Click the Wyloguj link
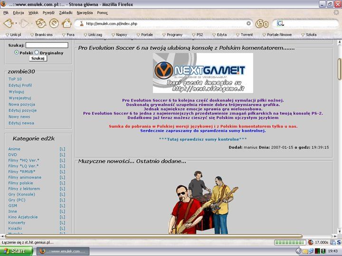 pyautogui.click(x=16, y=91)
